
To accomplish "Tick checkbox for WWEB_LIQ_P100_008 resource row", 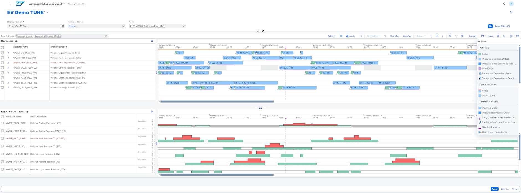I will click(2, 53).
